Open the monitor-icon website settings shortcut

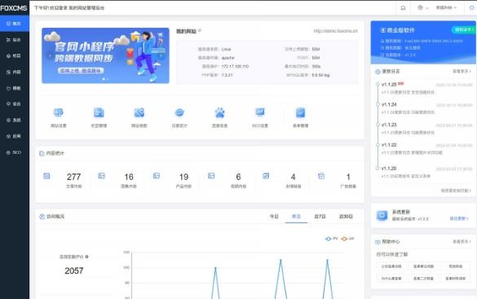point(59,112)
